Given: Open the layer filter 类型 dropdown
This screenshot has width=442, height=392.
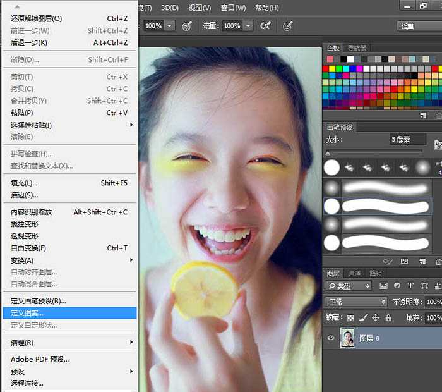Looking at the screenshot, I should point(350,286).
